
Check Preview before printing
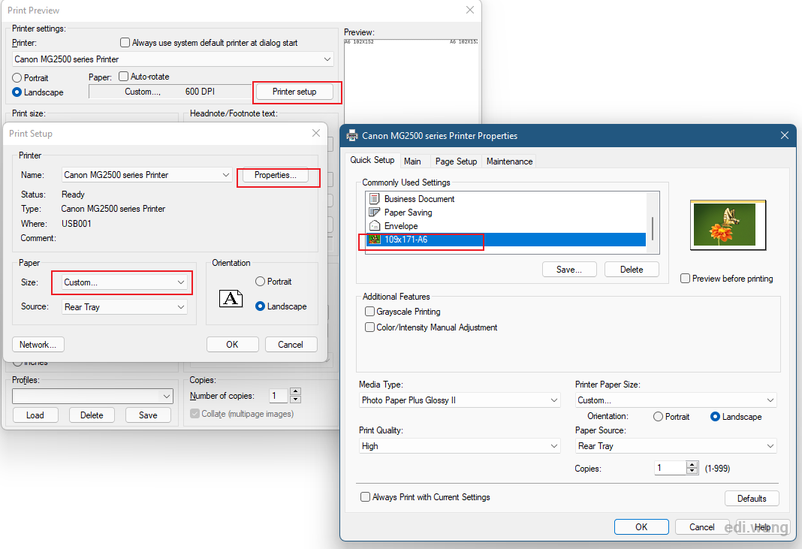click(686, 279)
